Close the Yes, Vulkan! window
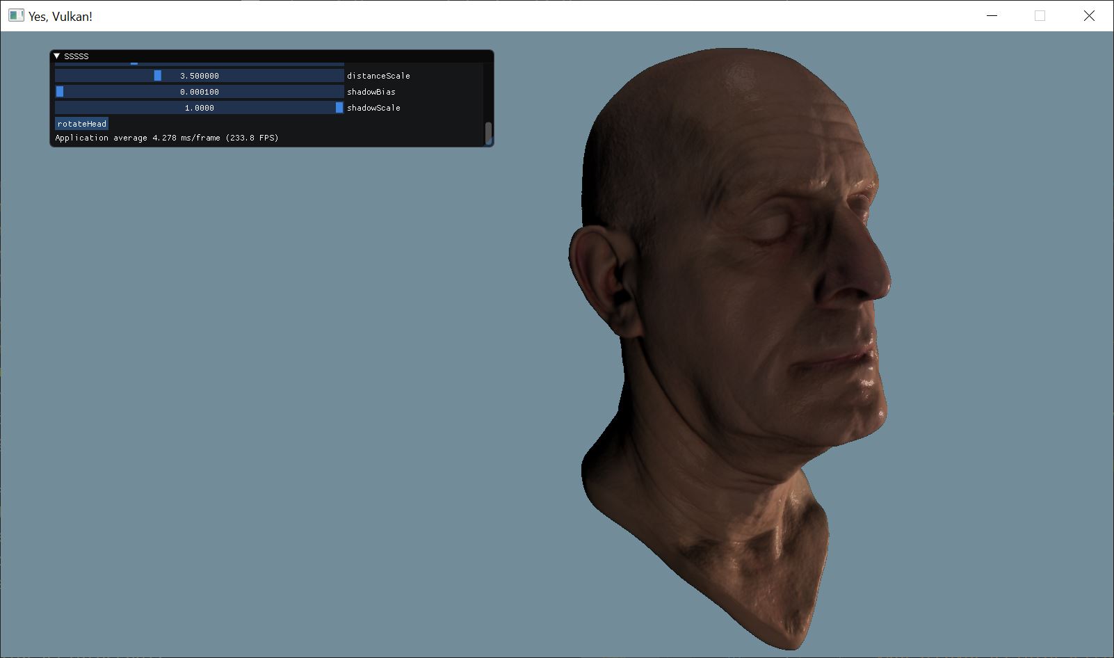Screen dimensions: 1114x658 click(x=1089, y=15)
